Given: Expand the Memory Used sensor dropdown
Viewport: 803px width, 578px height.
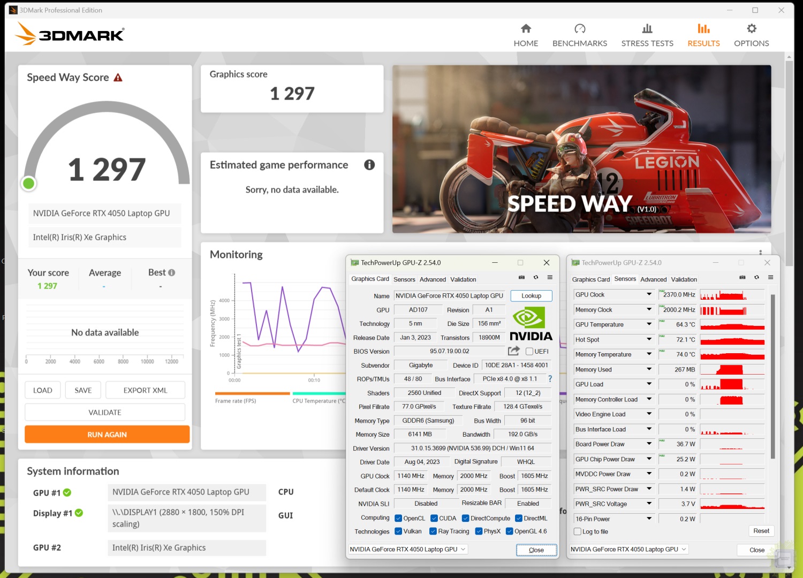Looking at the screenshot, I should point(649,369).
